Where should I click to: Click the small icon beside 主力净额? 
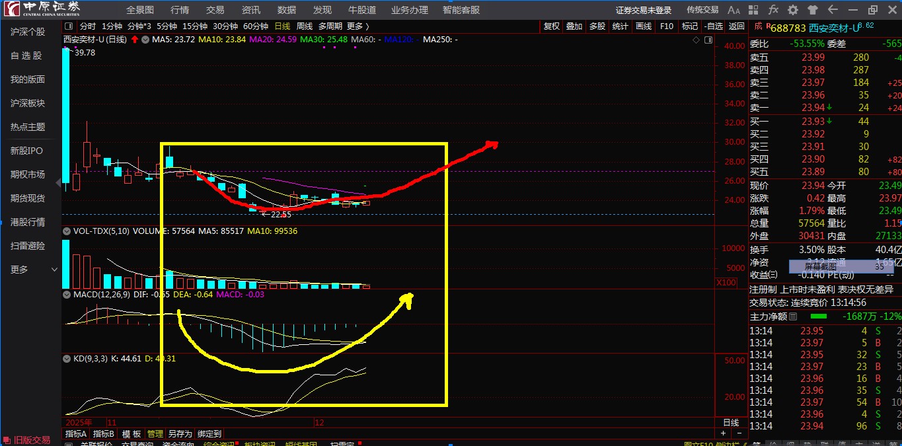[793, 316]
